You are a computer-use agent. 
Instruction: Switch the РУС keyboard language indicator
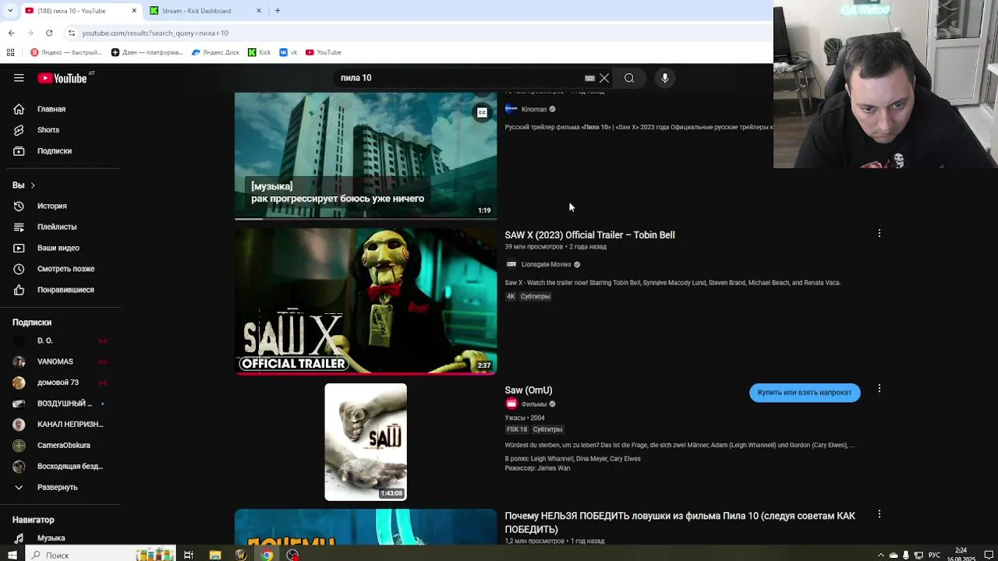click(x=934, y=555)
